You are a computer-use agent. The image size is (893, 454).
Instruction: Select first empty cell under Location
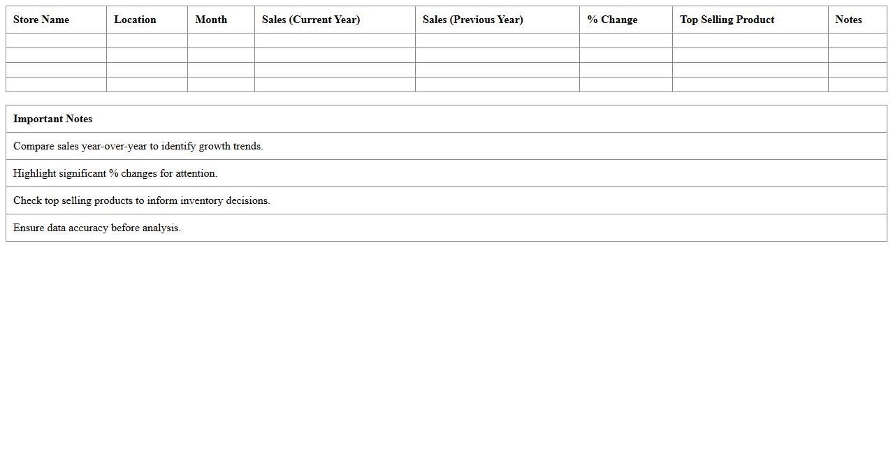pyautogui.click(x=147, y=41)
